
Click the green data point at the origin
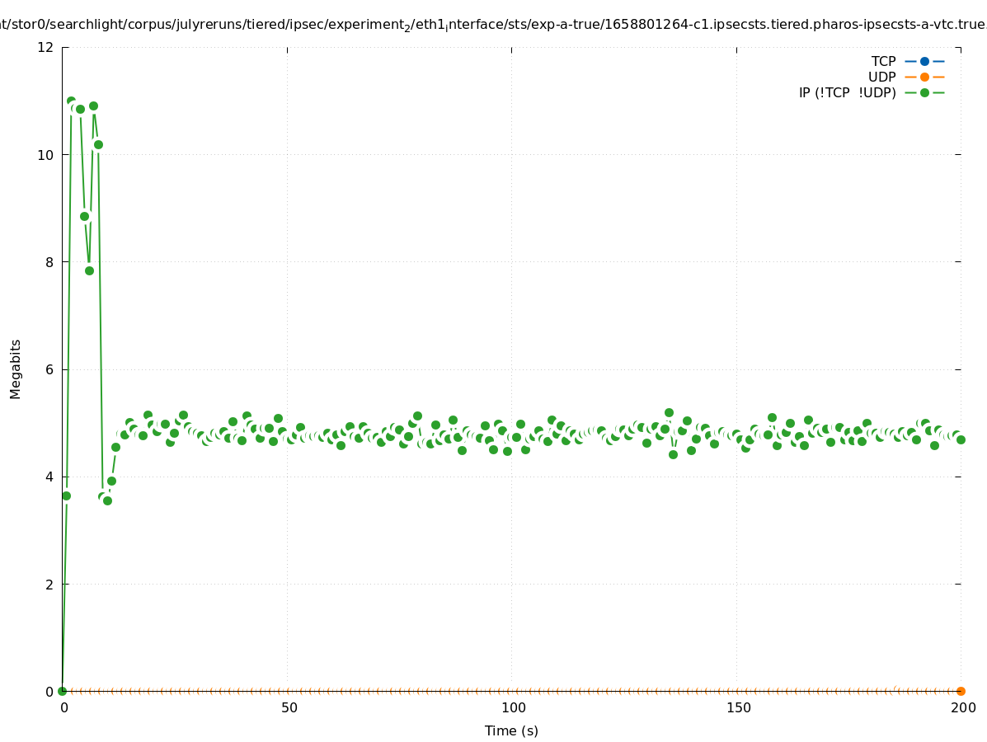pos(62,691)
